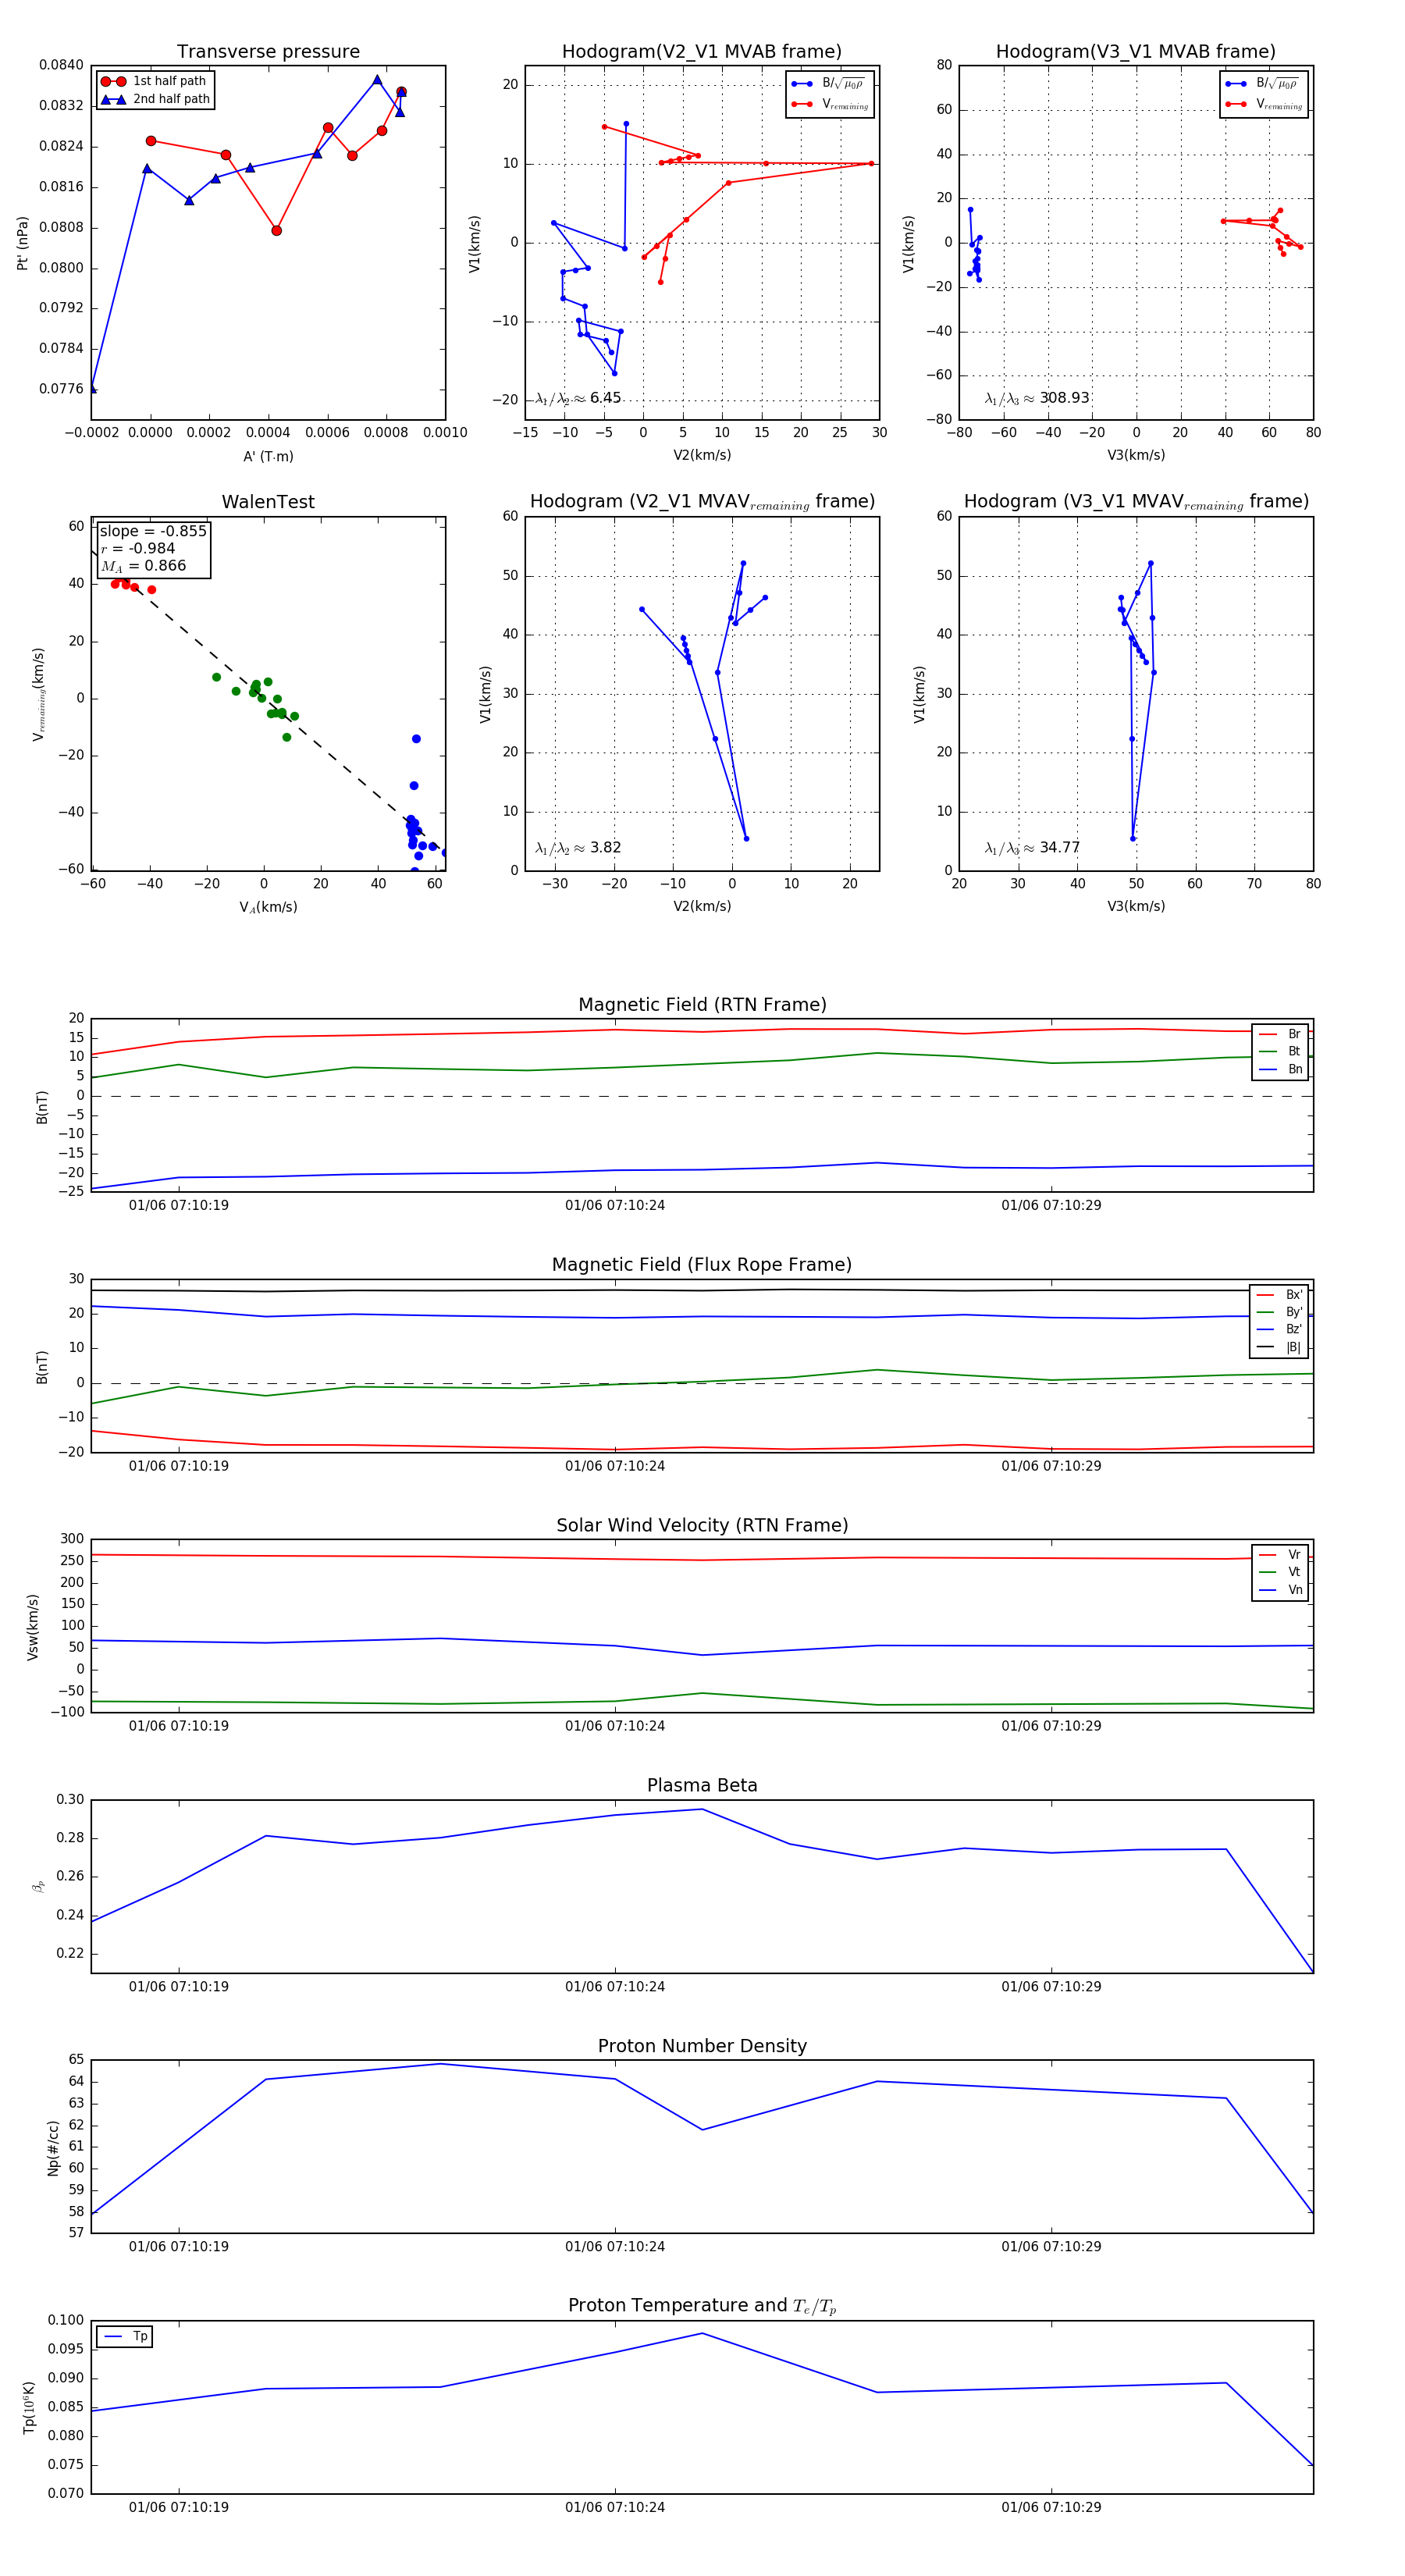Image resolution: width=1405 pixels, height=2576 pixels.
Task: Select the "Vr" legend entry
Action: pos(1281,1555)
